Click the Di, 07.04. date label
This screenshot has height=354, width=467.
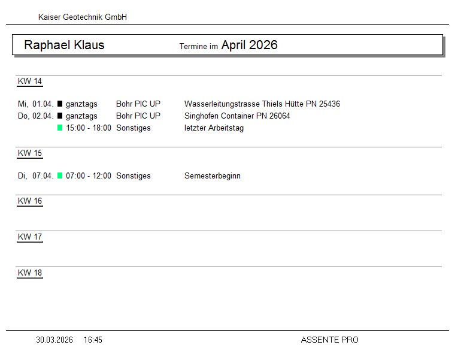36,176
